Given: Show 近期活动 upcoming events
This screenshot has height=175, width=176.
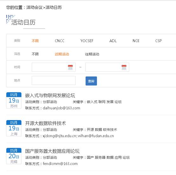Looking at the screenshot, I should tap(62, 54).
